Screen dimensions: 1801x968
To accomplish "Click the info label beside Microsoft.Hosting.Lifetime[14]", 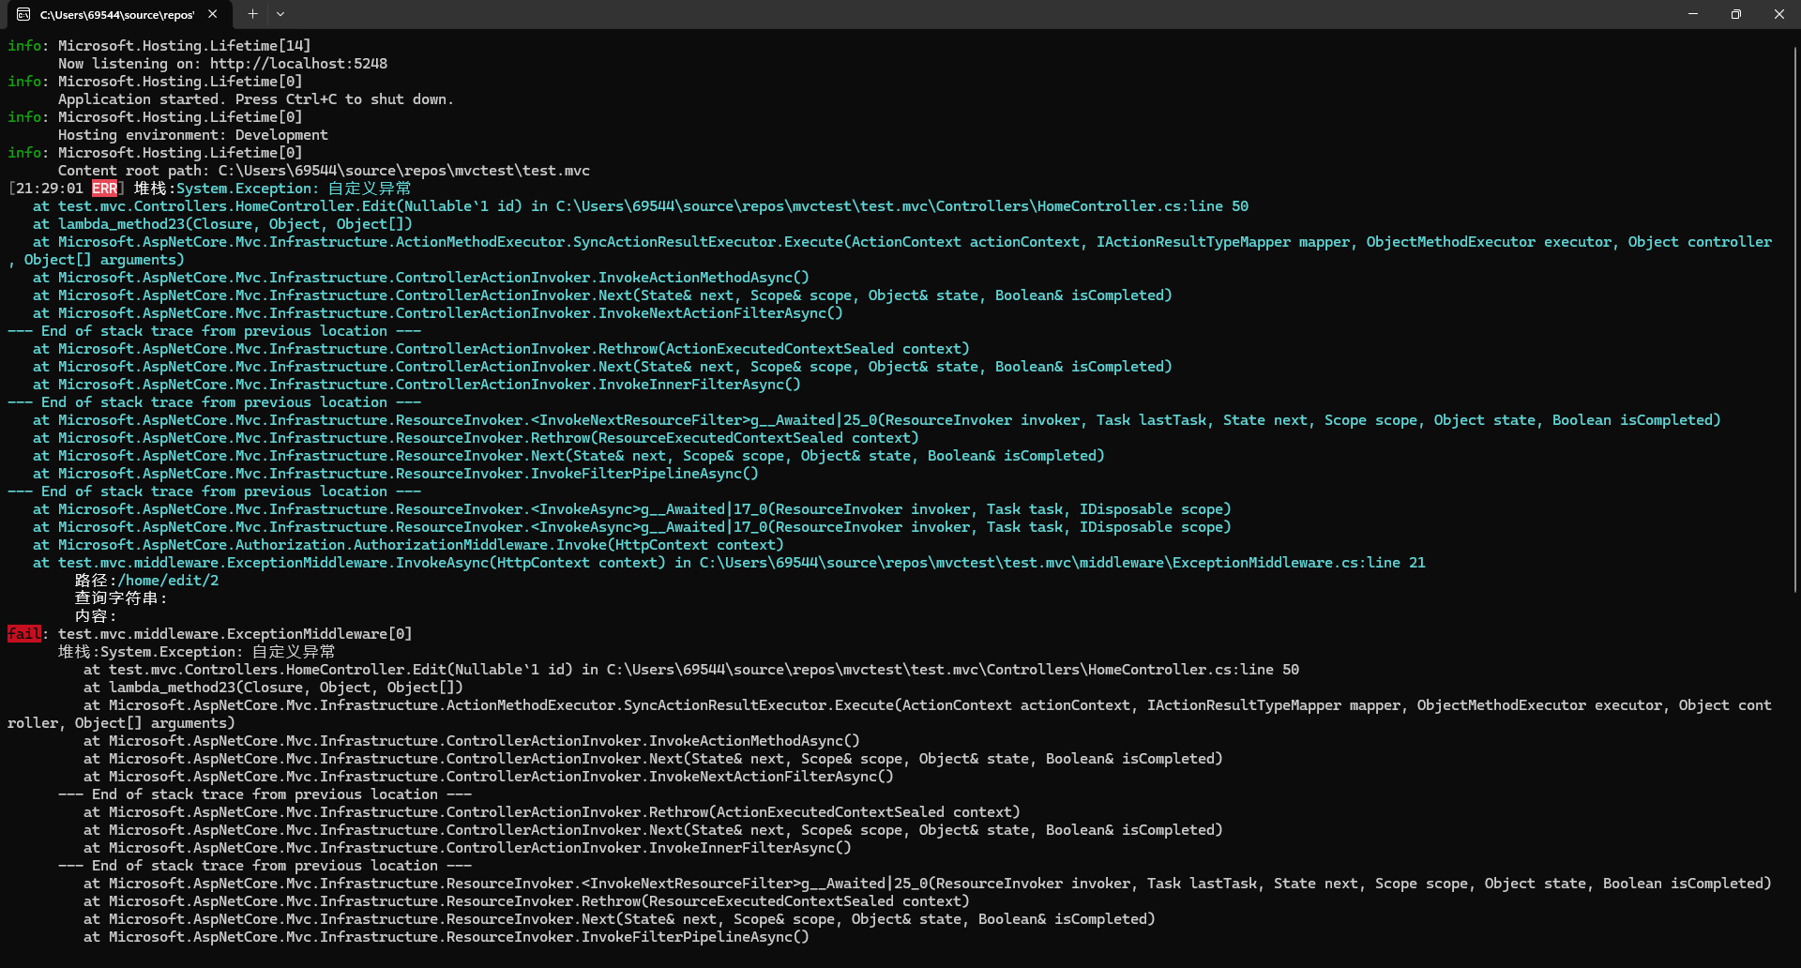I will pos(25,46).
